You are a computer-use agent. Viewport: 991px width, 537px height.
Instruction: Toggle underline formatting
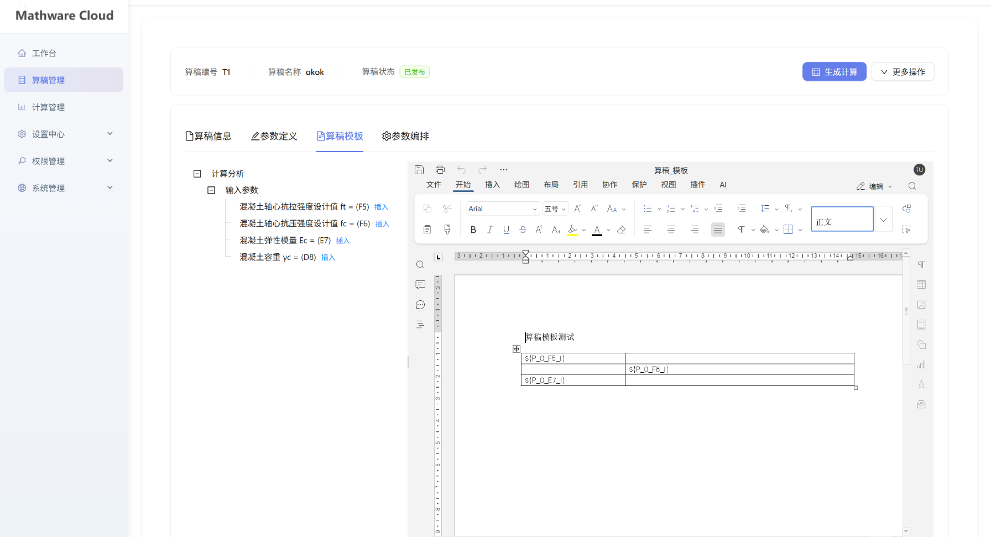pyautogui.click(x=506, y=230)
